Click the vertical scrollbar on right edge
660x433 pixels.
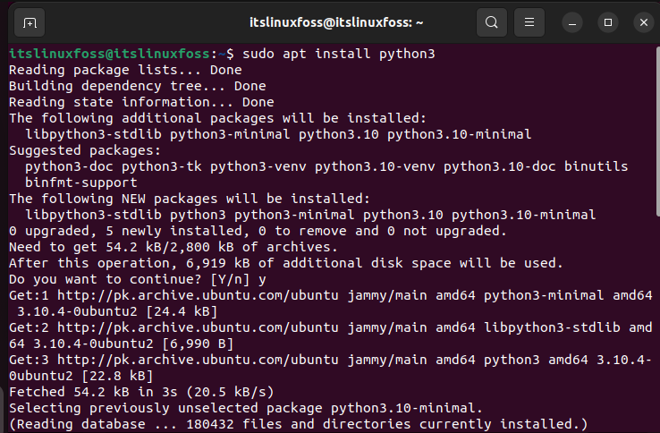click(657, 131)
